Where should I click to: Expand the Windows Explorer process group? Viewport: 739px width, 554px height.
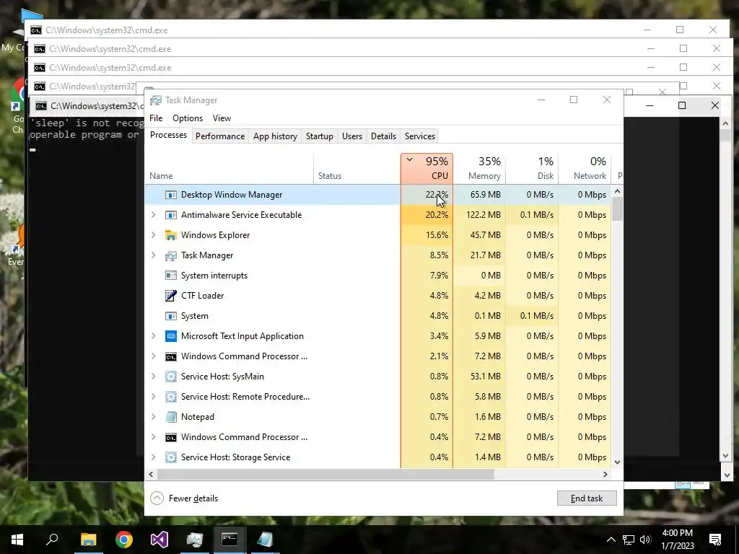point(153,235)
